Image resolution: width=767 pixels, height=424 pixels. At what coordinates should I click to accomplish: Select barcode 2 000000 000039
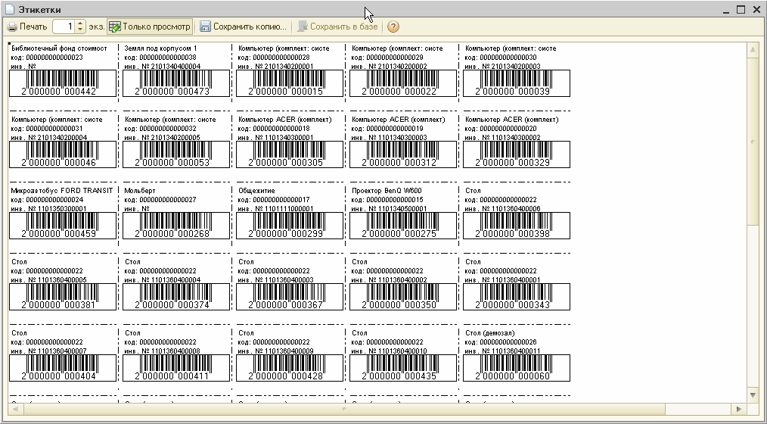pos(517,83)
